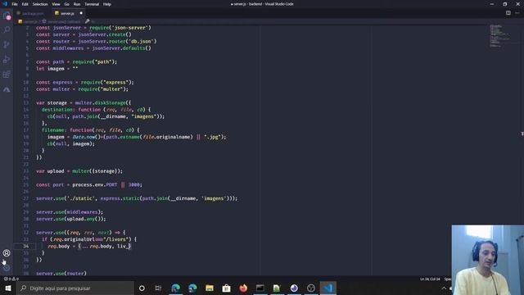The image size is (524, 295).
Task: Open the Edit menu
Action: click(25, 4)
